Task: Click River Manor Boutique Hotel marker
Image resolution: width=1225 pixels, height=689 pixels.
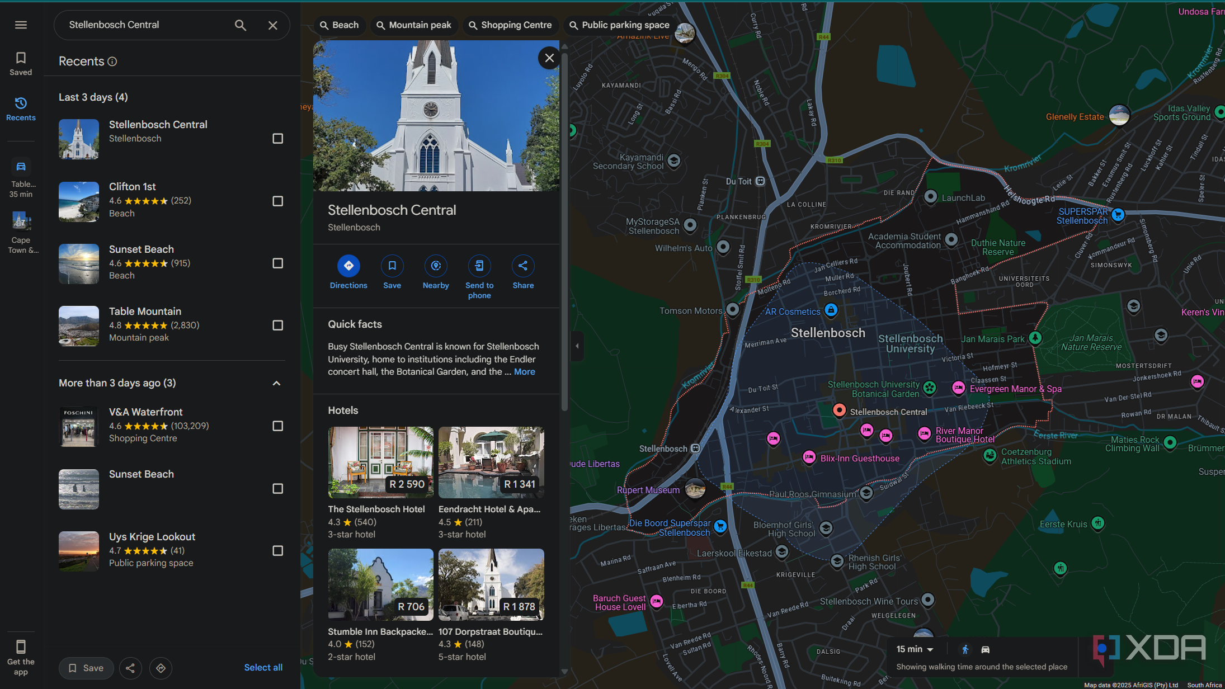Action: click(x=924, y=433)
